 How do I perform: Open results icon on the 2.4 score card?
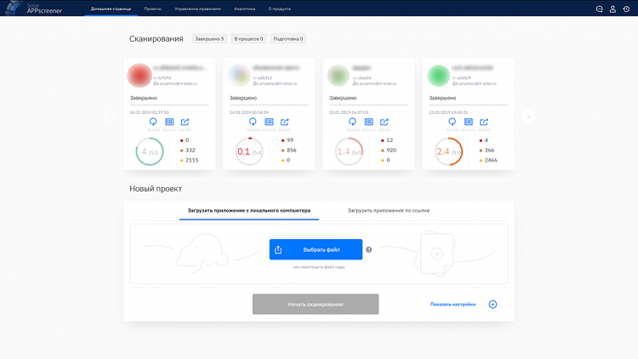(x=469, y=122)
